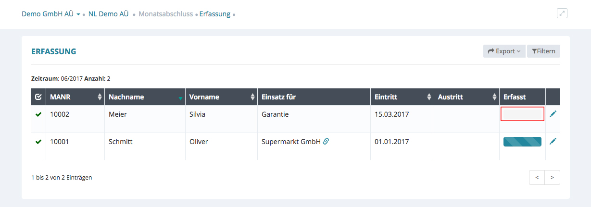Click the select-all check icon in header
Viewport: 591px width, 207px height.
pos(38,97)
